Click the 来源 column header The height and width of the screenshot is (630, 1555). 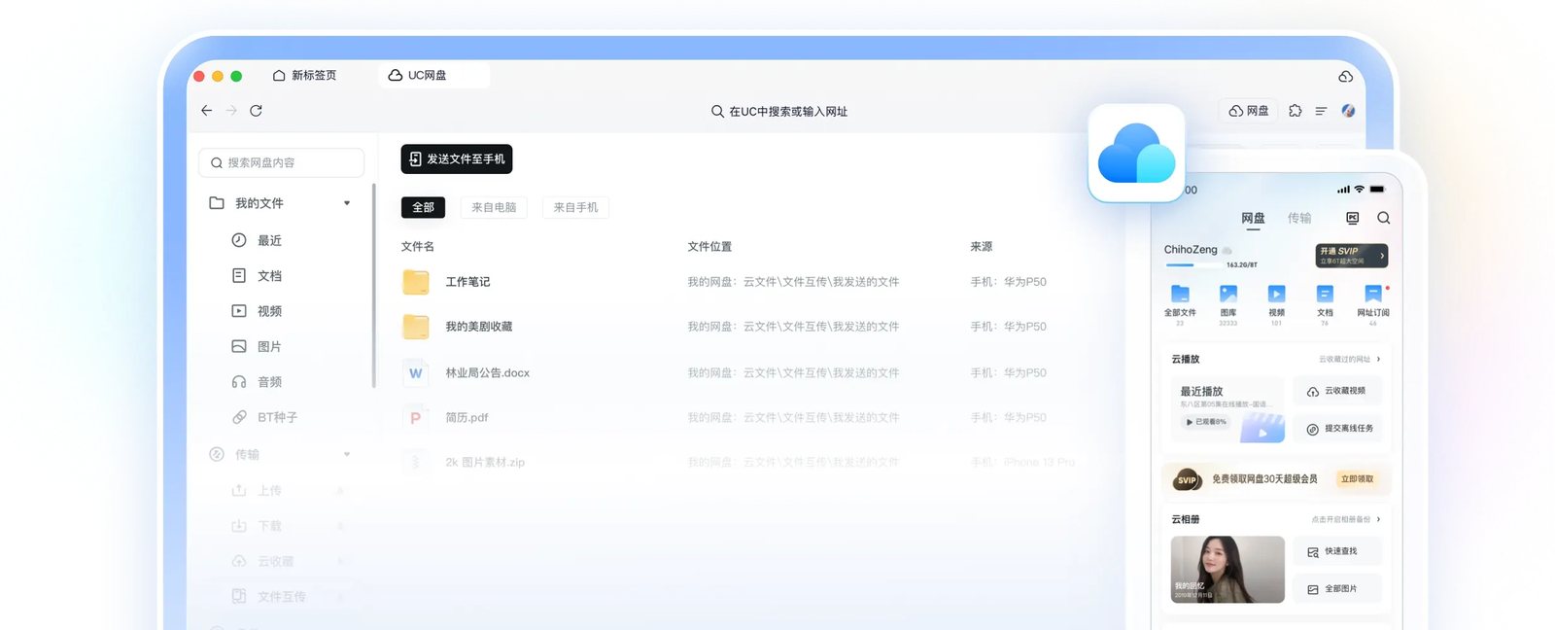point(982,247)
